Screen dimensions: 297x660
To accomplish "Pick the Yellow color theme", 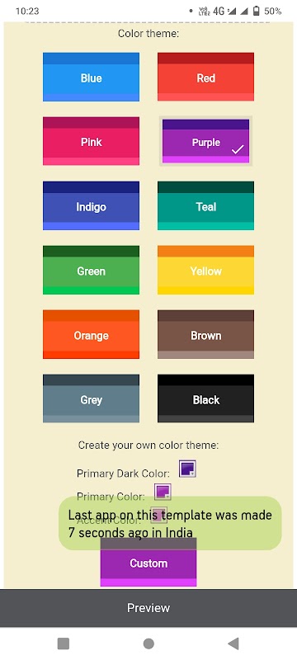I will click(205, 270).
